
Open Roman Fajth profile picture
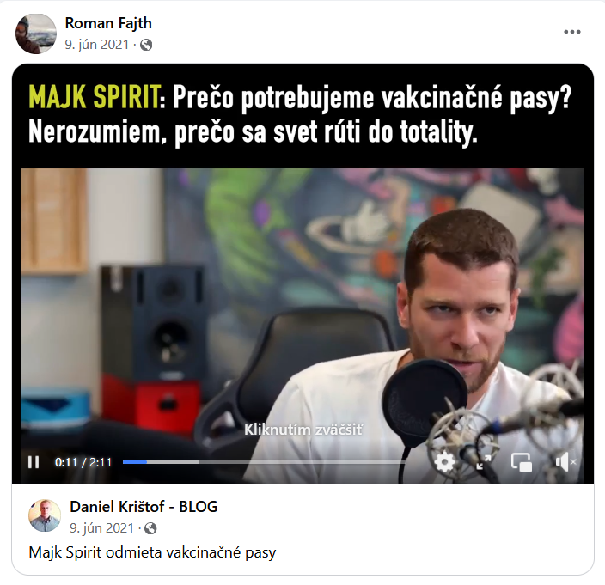(36, 34)
